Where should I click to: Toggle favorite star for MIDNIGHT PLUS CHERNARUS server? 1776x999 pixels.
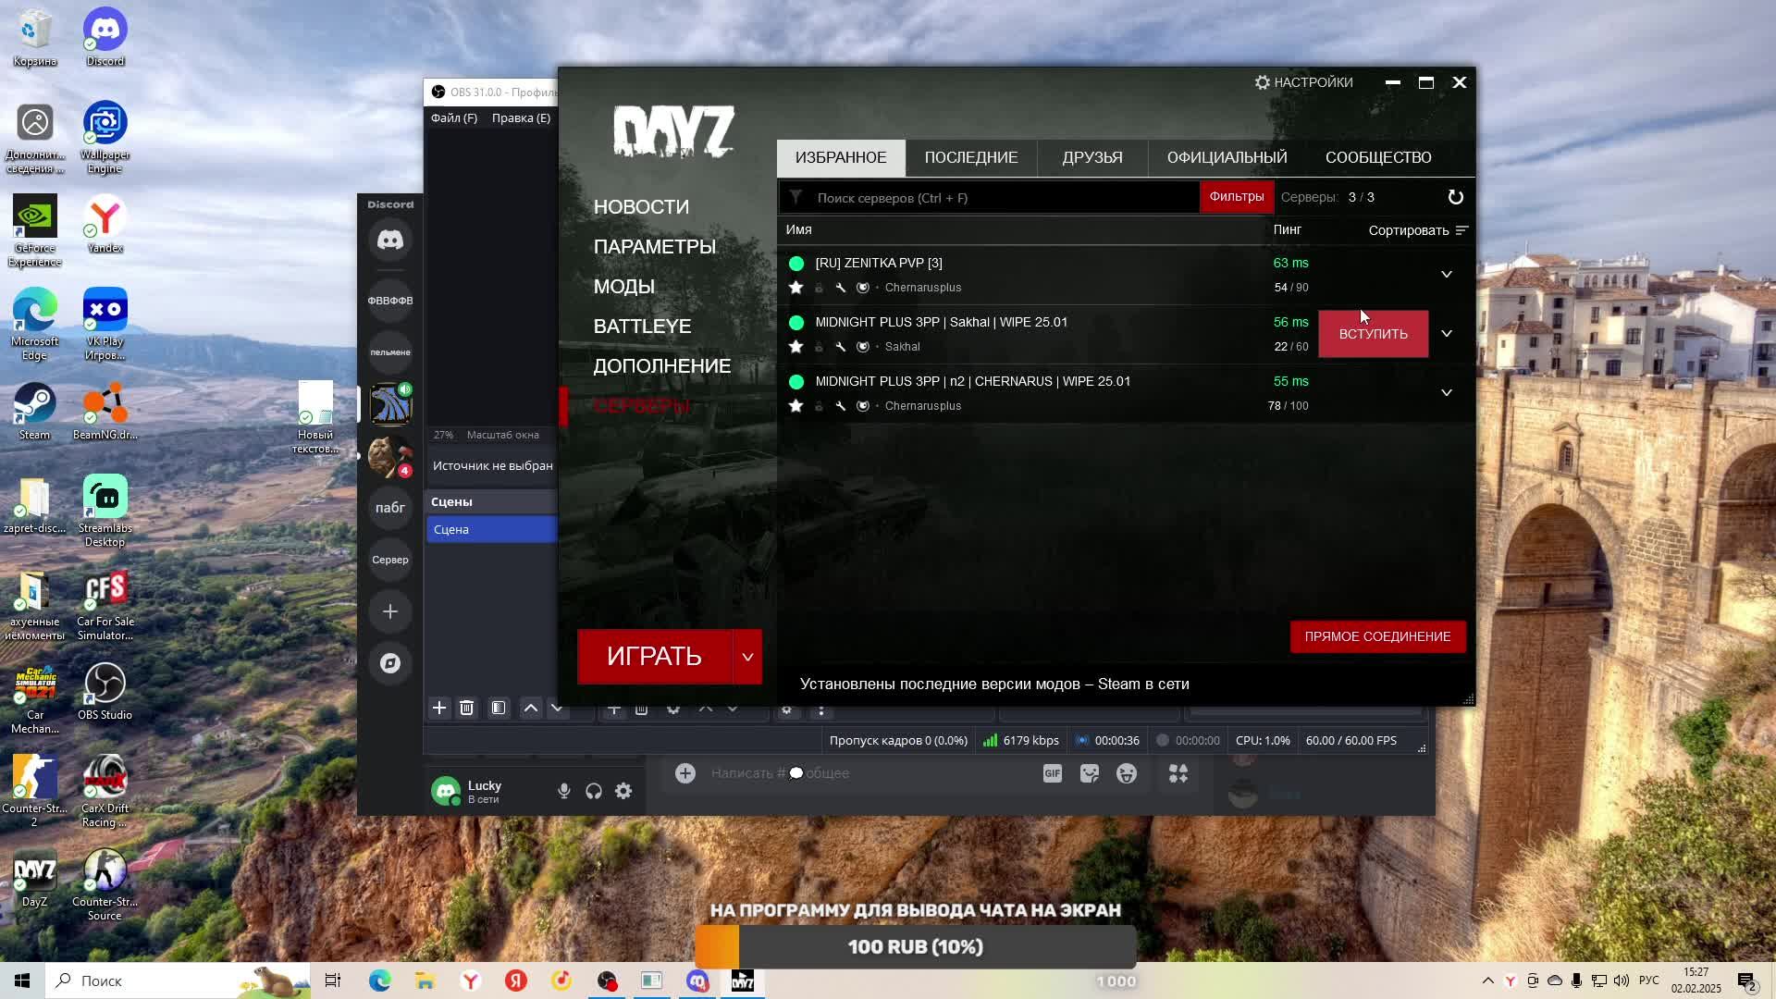[x=795, y=406]
